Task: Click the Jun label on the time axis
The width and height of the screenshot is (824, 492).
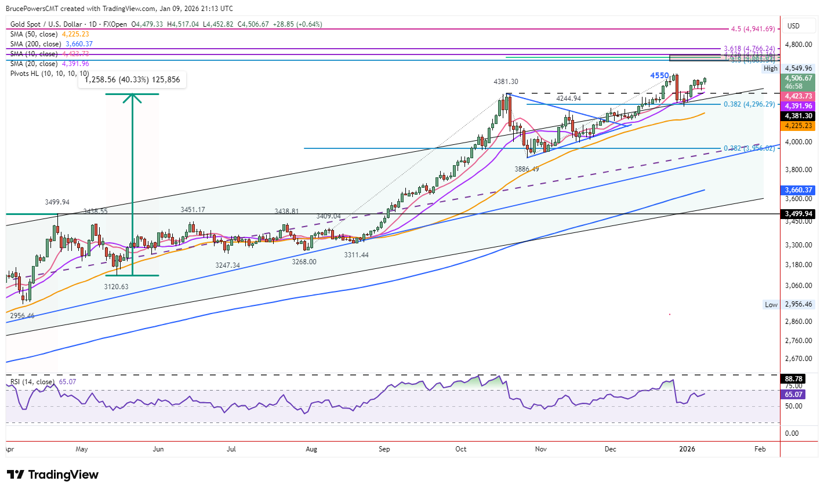Action: pos(158,449)
